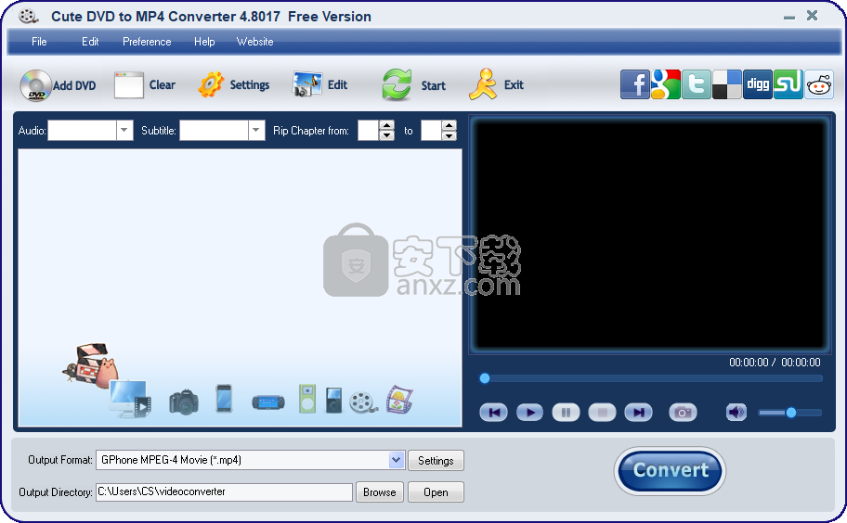
Task: Stop the preview playback
Action: [603, 413]
